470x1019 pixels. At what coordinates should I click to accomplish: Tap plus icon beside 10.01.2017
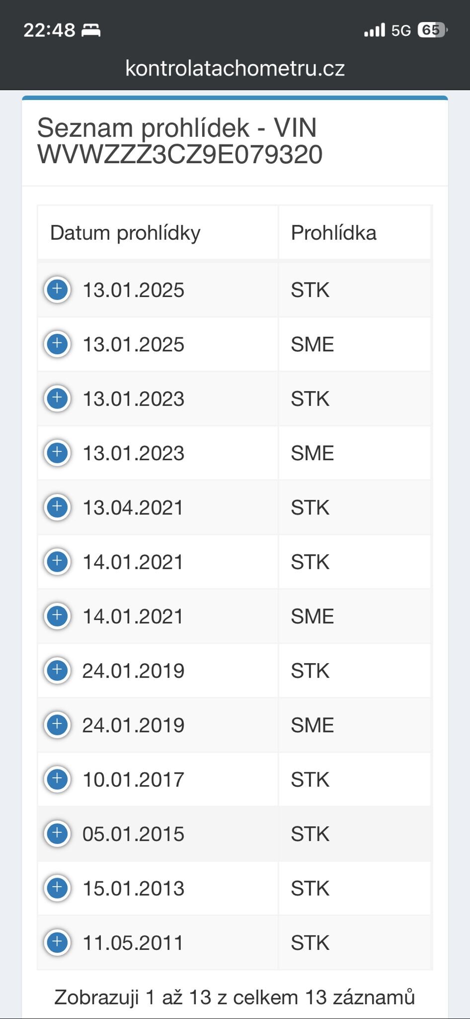click(x=57, y=779)
